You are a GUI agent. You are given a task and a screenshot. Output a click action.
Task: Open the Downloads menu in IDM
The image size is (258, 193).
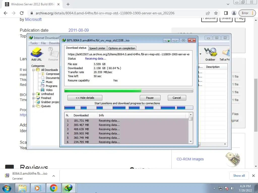(54, 43)
